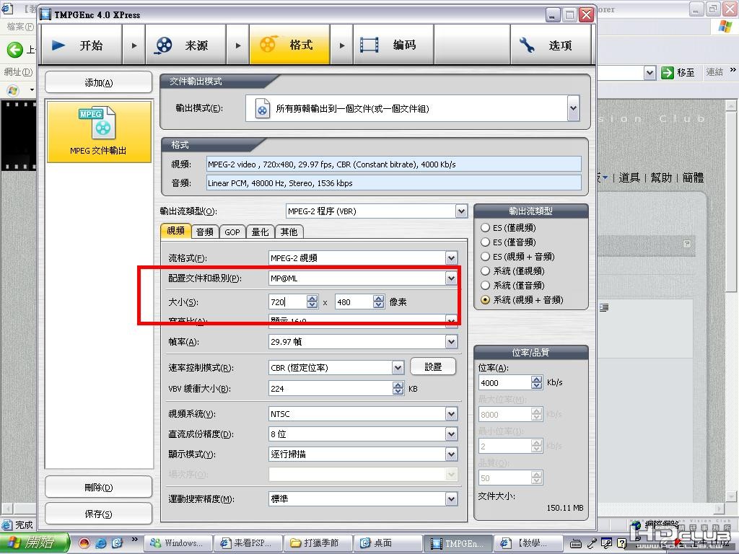Click the 保存(S) save button

pos(98,514)
